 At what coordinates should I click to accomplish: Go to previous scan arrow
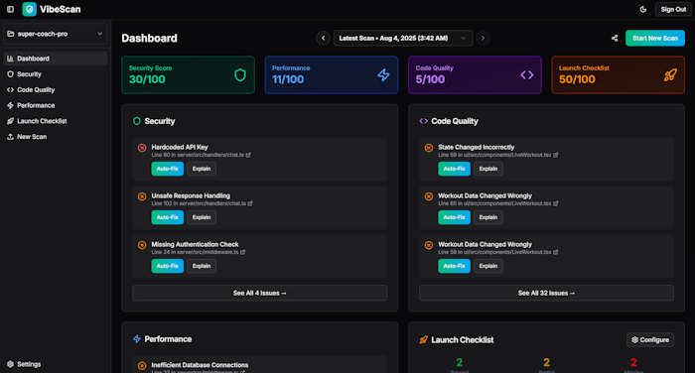click(323, 38)
